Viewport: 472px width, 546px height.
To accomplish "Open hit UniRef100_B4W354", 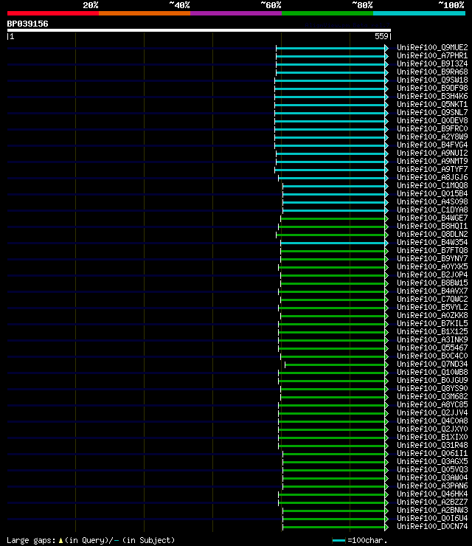I will pyautogui.click(x=432, y=242).
